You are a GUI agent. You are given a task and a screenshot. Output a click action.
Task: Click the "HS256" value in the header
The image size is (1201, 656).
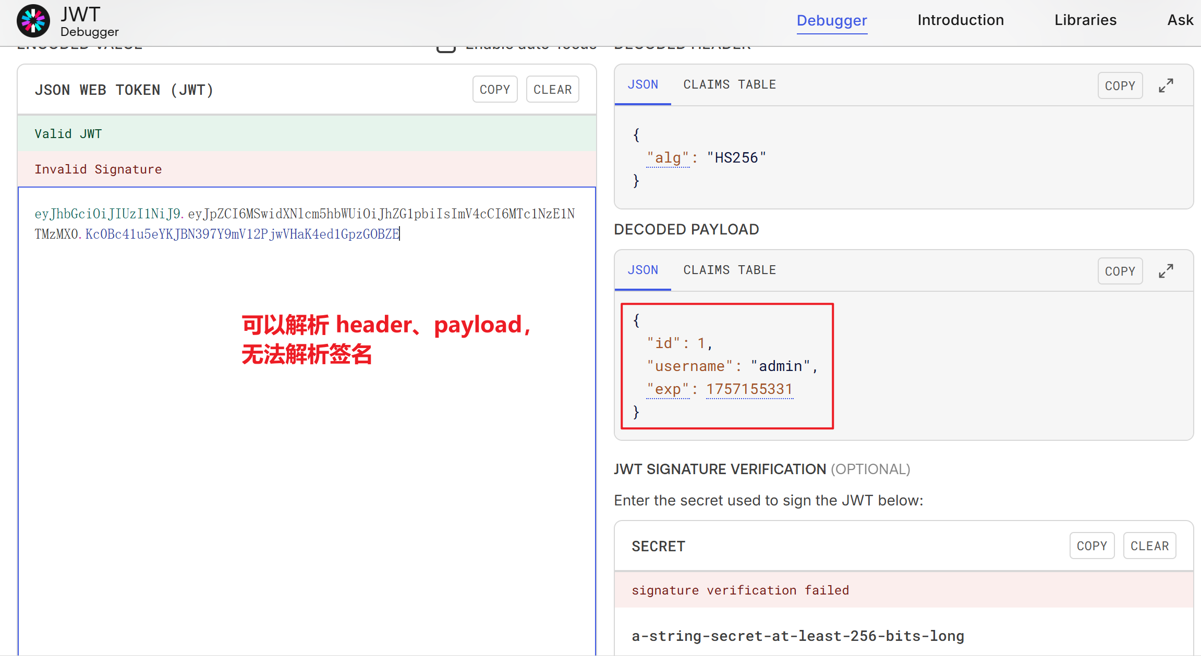click(736, 158)
